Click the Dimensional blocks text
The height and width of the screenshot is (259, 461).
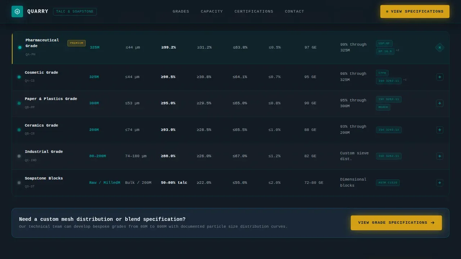(x=353, y=182)
